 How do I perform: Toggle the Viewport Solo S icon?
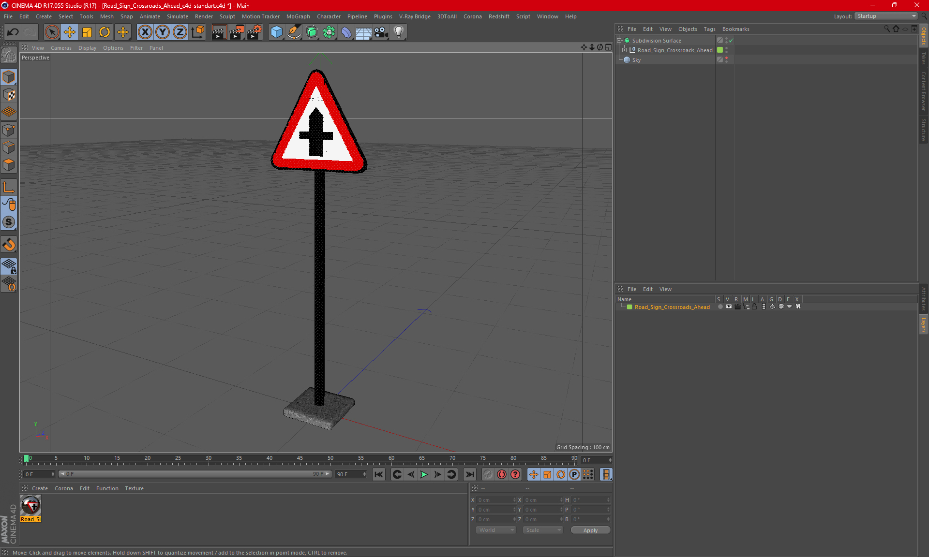(x=9, y=222)
